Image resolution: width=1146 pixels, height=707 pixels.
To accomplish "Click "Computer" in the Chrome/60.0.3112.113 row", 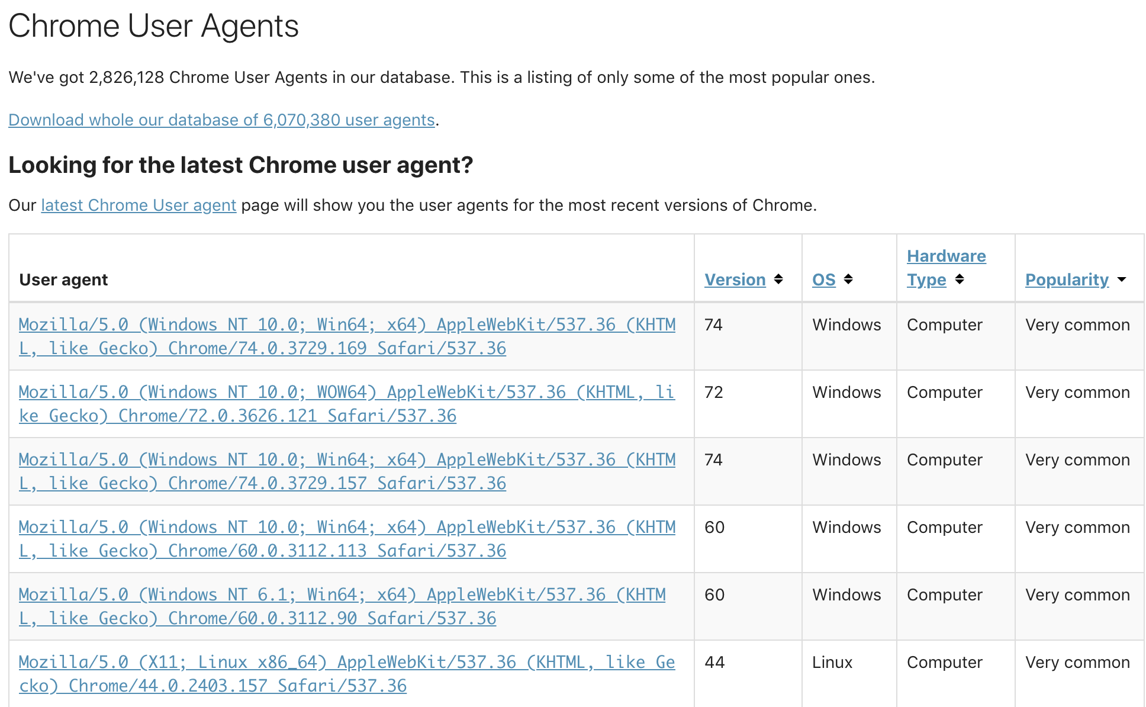I will click(x=945, y=528).
